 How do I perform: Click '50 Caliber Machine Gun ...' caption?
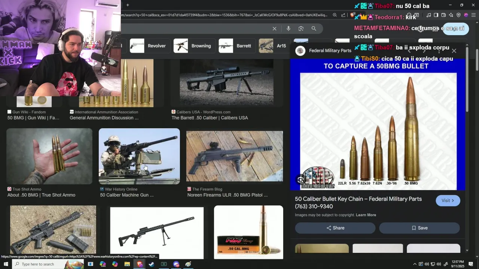[126, 195]
